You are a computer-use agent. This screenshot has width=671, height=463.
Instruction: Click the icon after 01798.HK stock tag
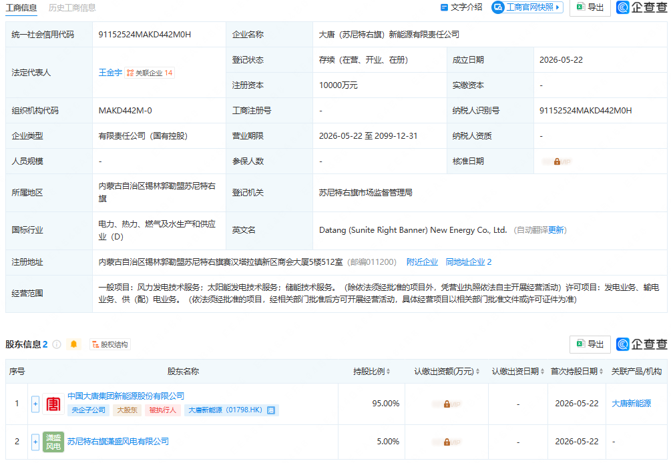point(271,410)
